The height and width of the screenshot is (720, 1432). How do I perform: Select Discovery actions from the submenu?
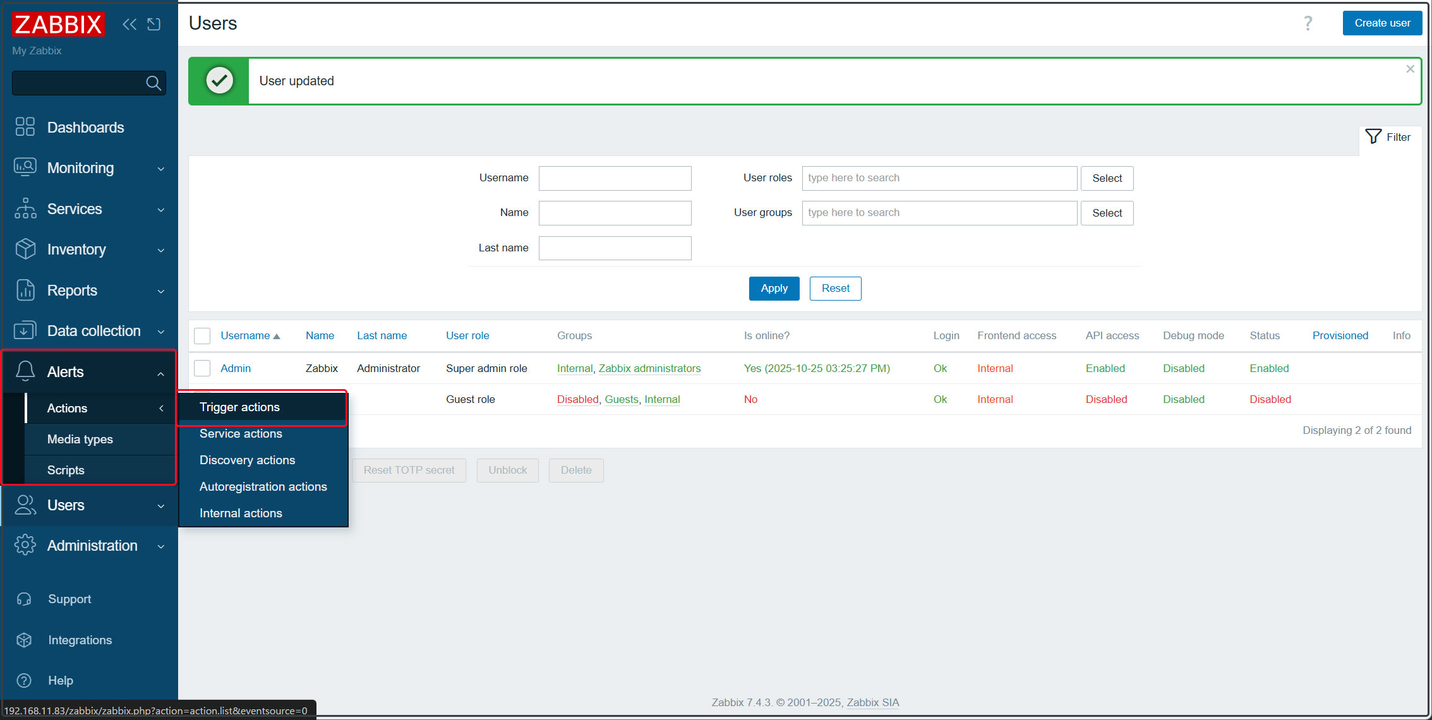click(x=247, y=460)
